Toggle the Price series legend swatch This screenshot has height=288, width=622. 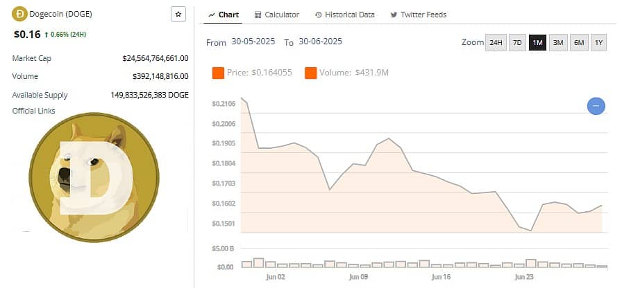(218, 73)
